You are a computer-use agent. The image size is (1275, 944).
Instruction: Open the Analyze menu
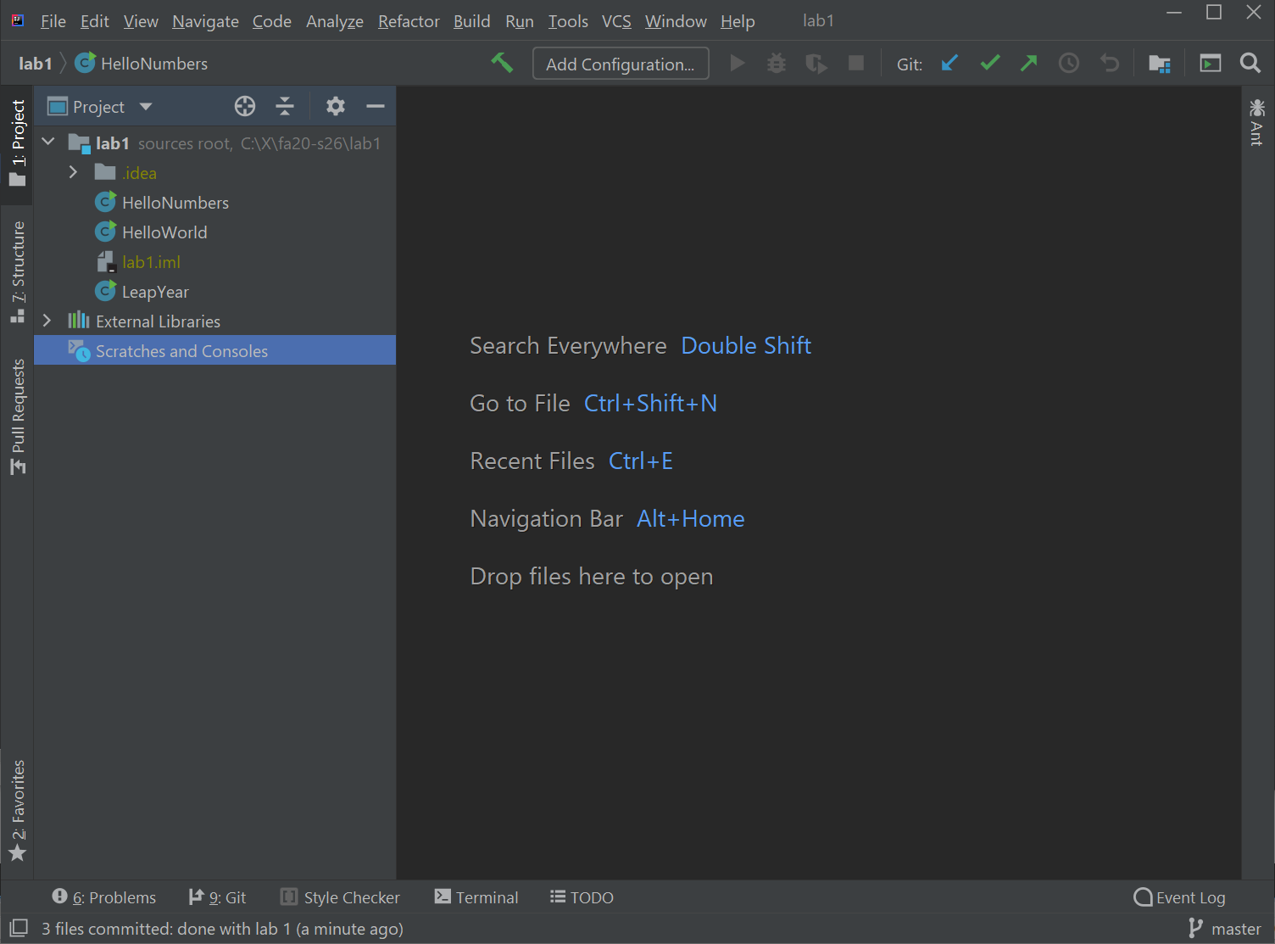tap(334, 21)
